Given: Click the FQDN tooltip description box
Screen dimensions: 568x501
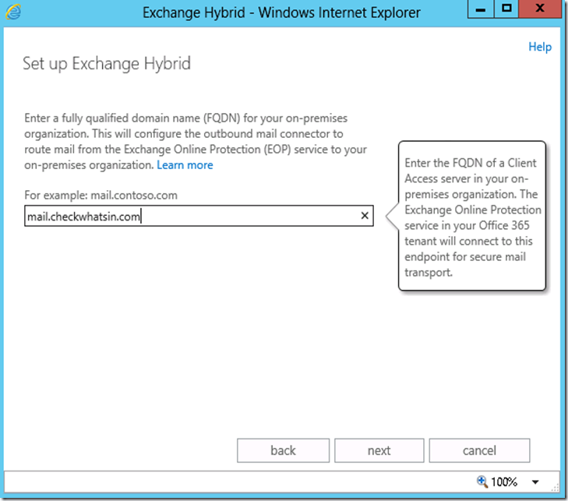Looking at the screenshot, I should click(472, 216).
